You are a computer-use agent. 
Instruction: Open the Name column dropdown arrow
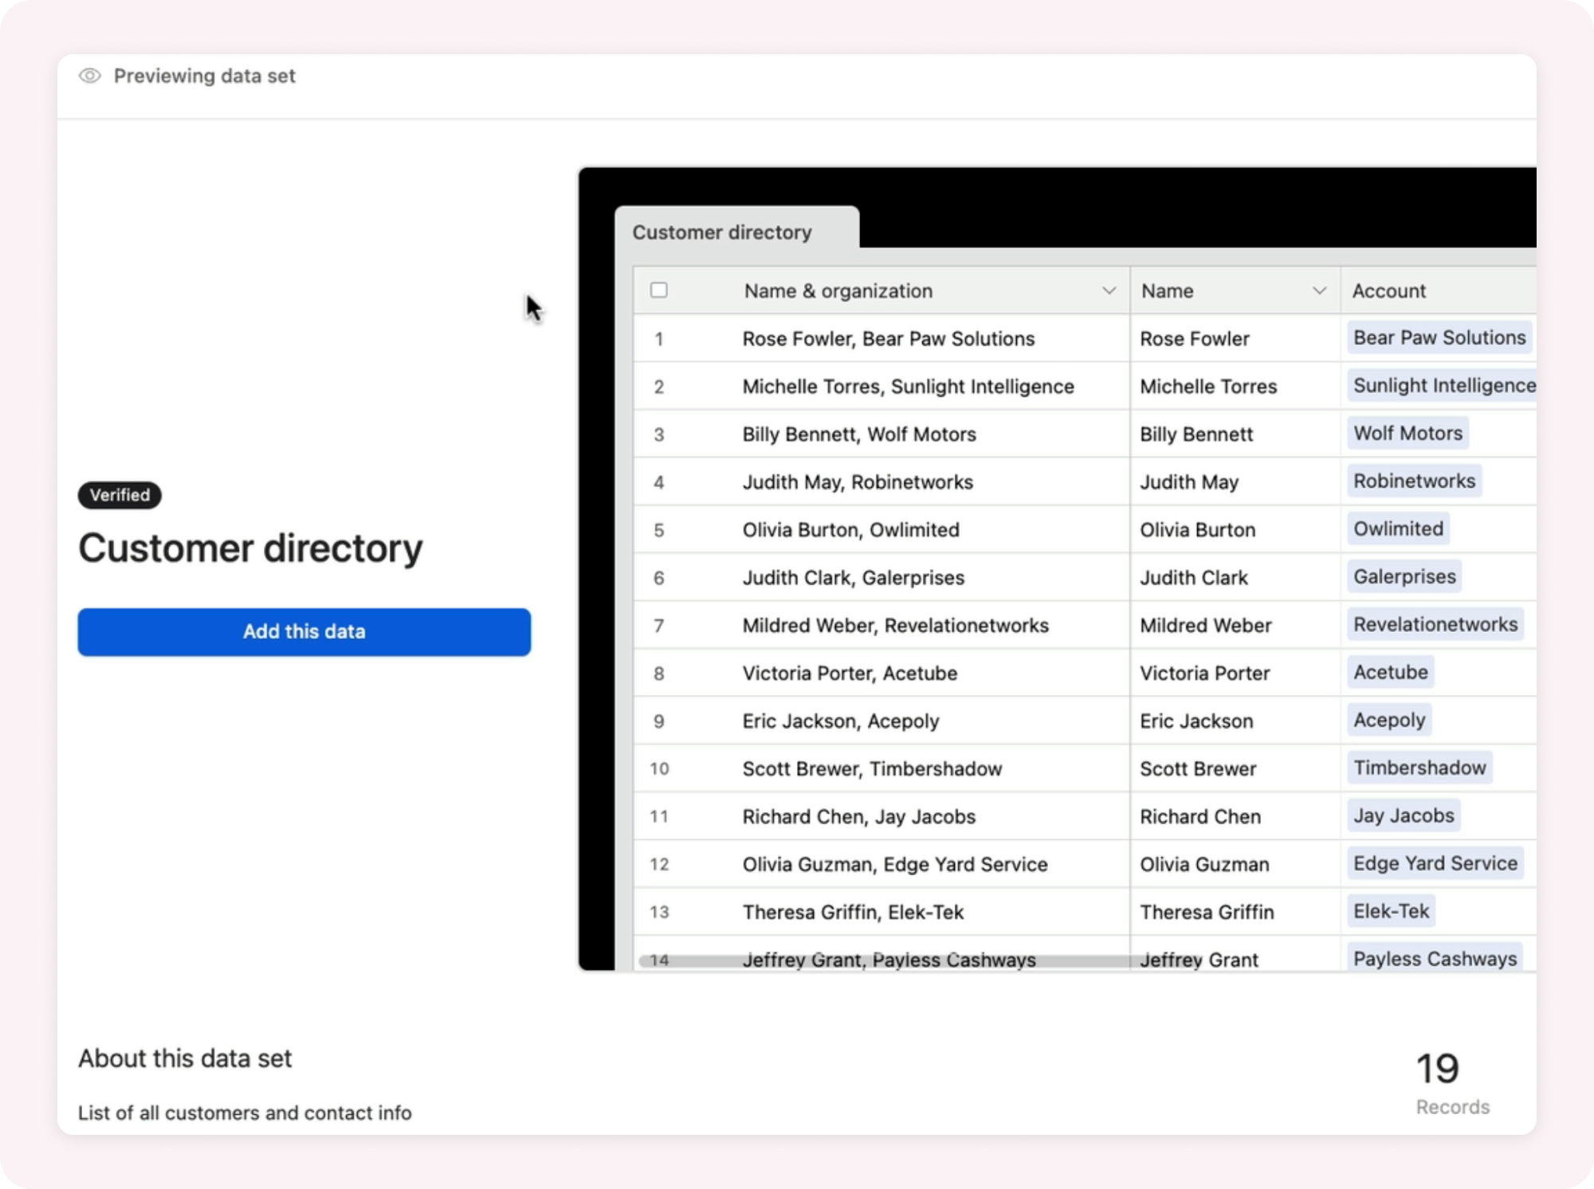(x=1319, y=291)
